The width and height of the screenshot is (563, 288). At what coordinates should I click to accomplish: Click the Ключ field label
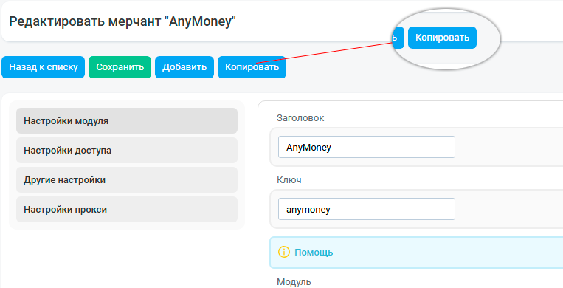tap(289, 179)
